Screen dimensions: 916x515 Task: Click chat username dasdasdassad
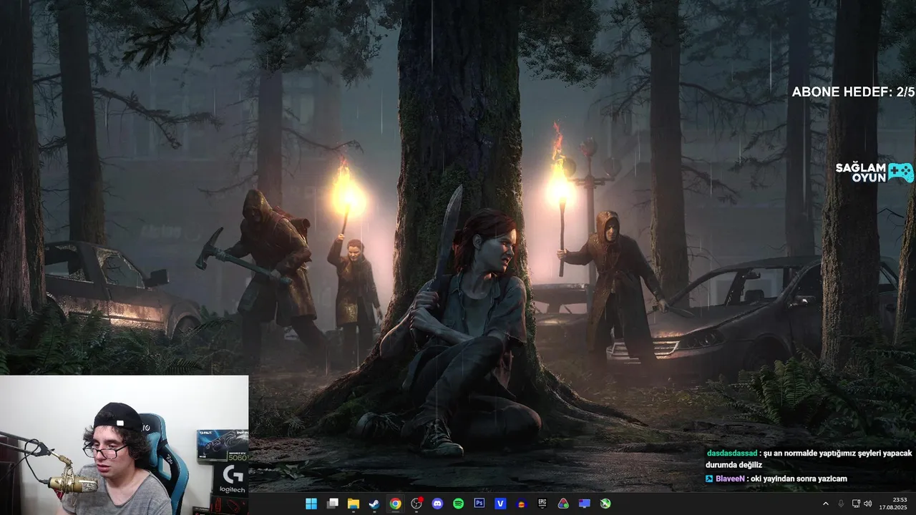(733, 453)
